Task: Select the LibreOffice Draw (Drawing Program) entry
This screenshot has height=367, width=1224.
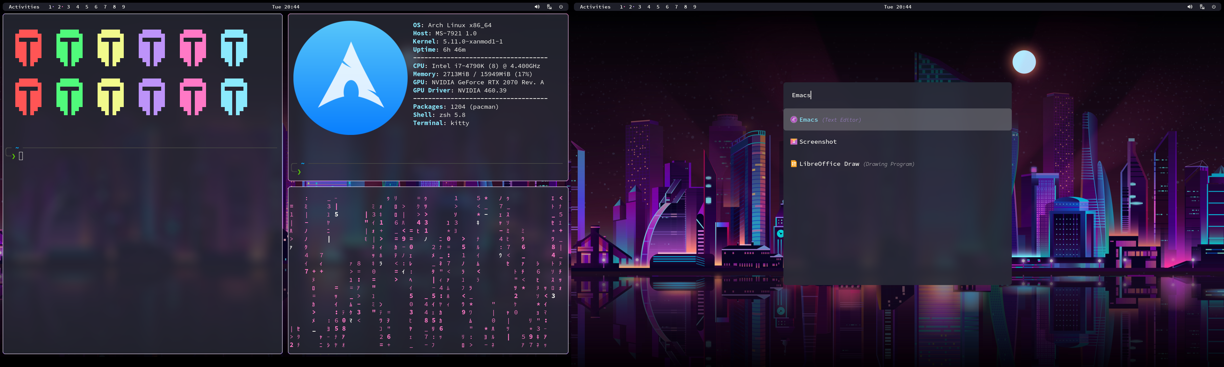Action: (x=855, y=164)
